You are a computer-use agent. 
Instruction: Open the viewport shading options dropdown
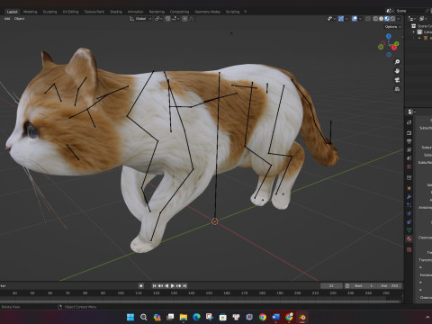tap(399, 19)
